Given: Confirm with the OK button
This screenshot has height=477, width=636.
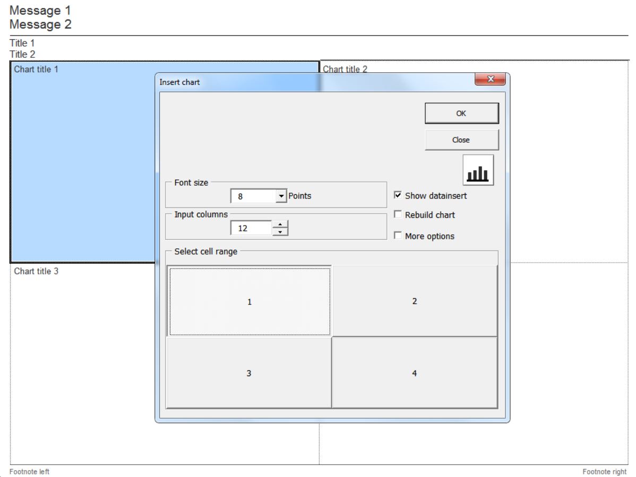Looking at the screenshot, I should coord(461,113).
